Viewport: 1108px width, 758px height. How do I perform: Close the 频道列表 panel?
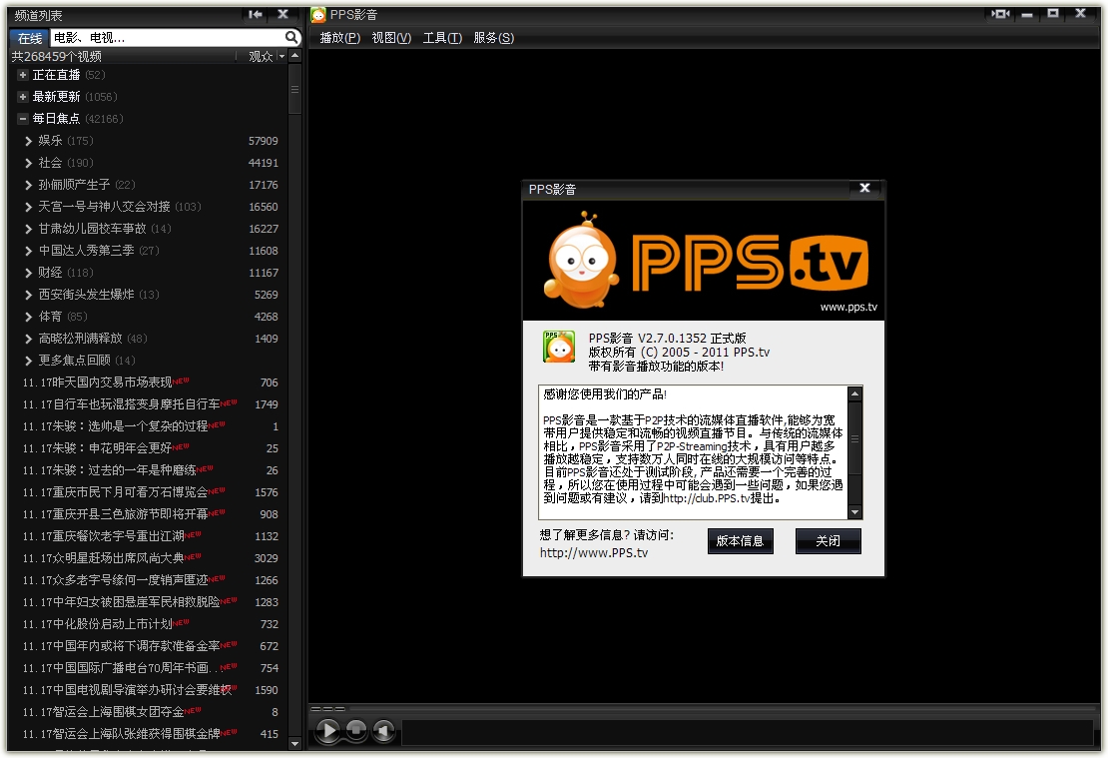[x=283, y=14]
